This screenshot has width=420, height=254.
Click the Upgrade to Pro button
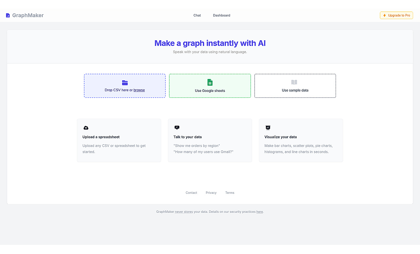click(396, 15)
